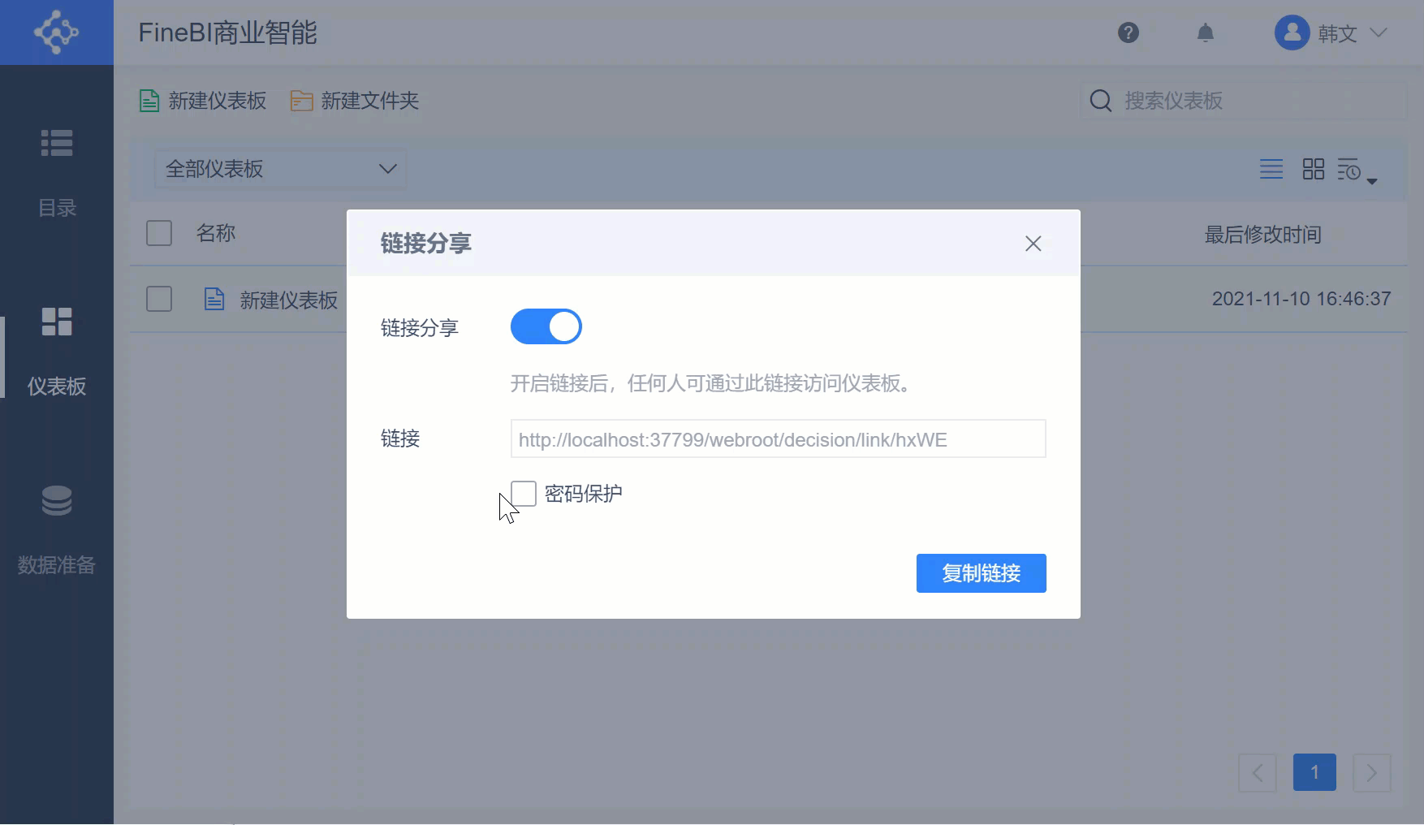Open the help icon in top bar
This screenshot has width=1424, height=825.
pyautogui.click(x=1128, y=33)
